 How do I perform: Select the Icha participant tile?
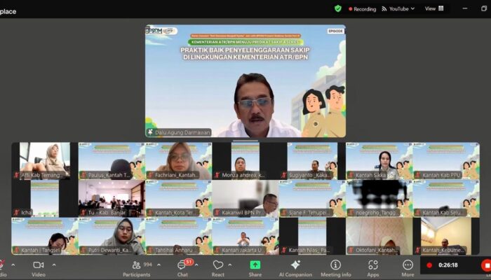(45, 198)
